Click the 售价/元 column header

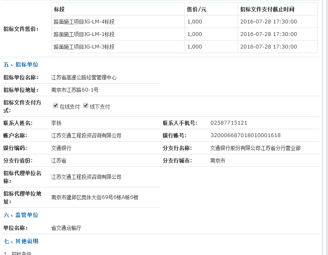(196, 9)
